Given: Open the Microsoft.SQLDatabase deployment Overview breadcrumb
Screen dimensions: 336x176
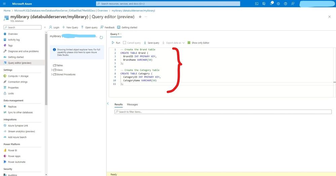Looking at the screenshot, I should coord(61,10).
